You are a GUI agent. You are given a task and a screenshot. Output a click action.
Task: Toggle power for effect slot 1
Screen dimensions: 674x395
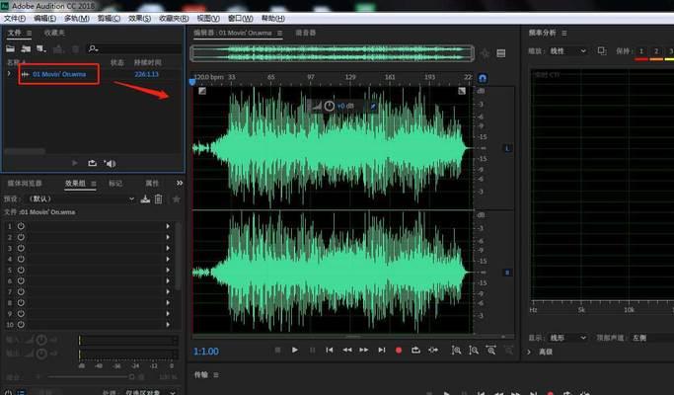[x=21, y=226]
